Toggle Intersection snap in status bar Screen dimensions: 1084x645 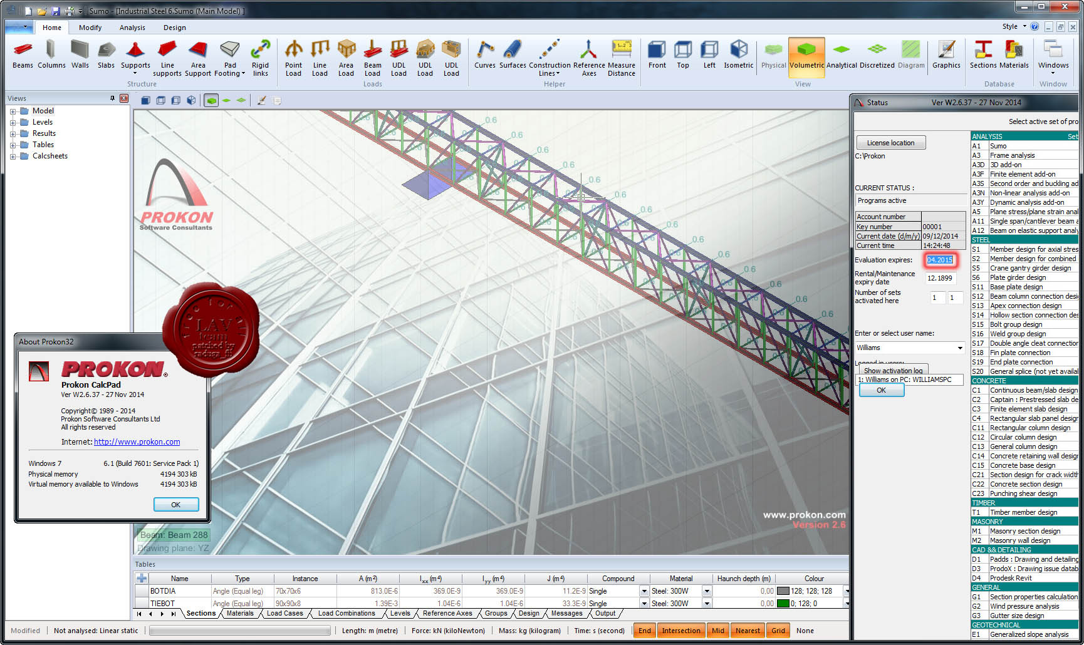(681, 631)
